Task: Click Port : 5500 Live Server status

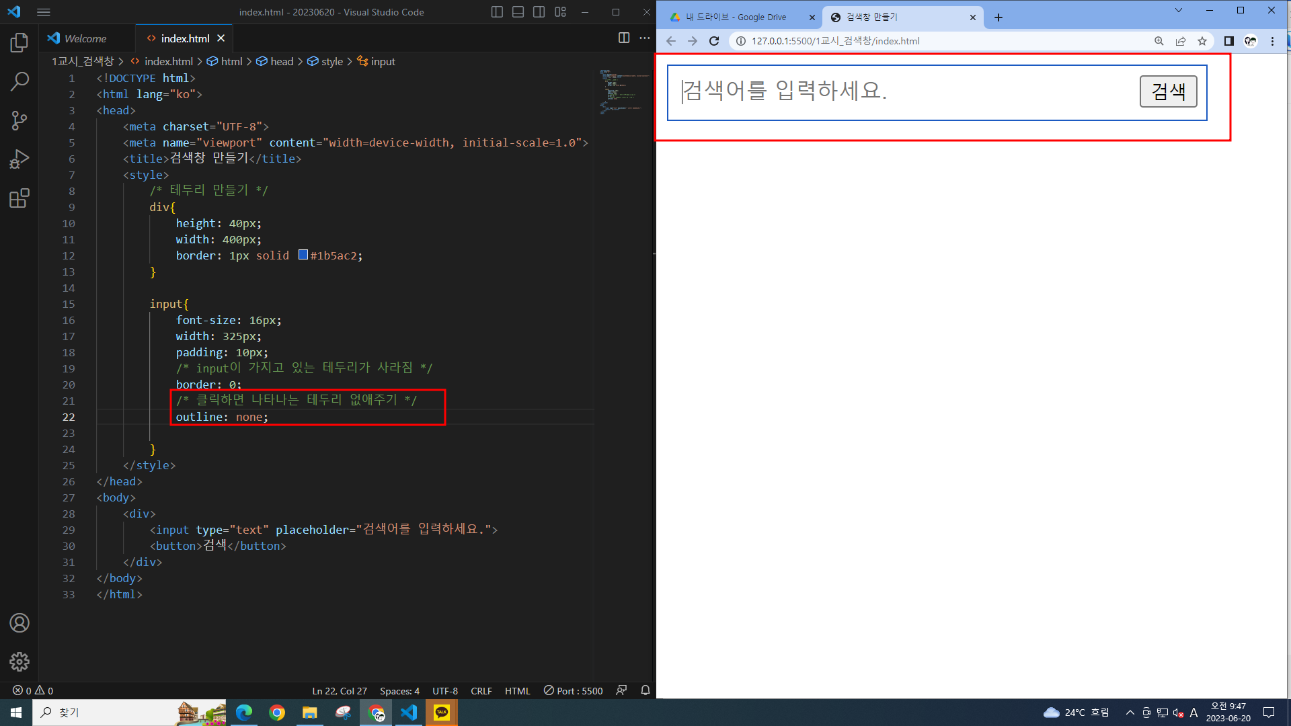Action: click(573, 691)
